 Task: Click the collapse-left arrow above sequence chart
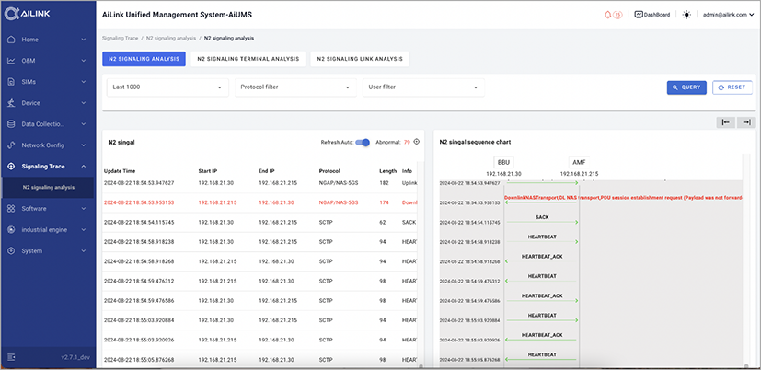coord(726,122)
